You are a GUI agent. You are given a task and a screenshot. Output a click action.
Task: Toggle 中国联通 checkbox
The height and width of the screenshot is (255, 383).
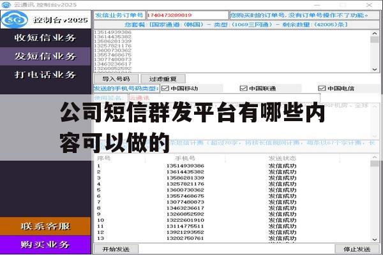[244, 89]
